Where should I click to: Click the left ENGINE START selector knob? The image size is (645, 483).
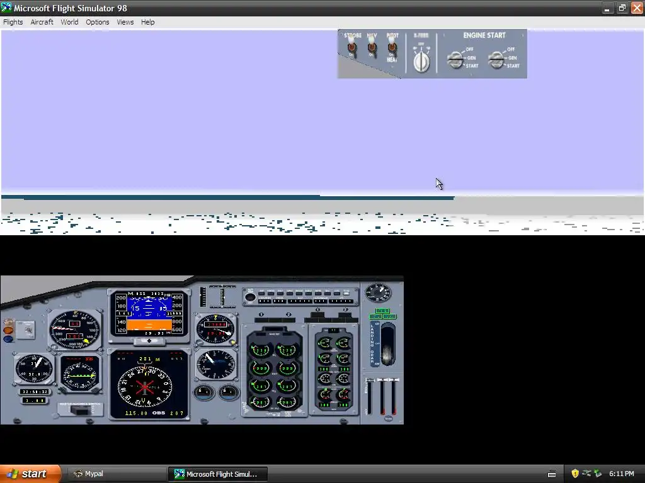point(455,59)
